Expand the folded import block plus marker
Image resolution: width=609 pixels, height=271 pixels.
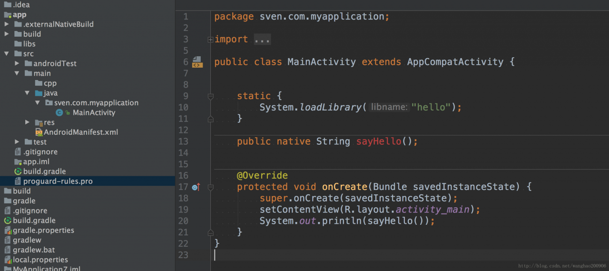coord(210,40)
